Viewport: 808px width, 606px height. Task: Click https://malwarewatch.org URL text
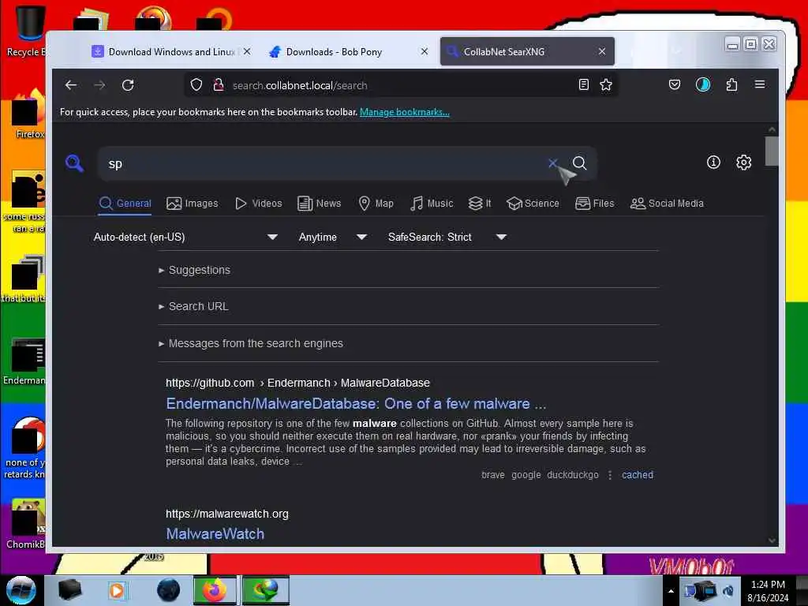coord(227,514)
